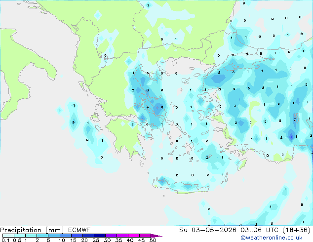This screenshot has height=242, width=313.
Task: Click the 15–20 mm legend color box
Action: (x=77, y=236)
